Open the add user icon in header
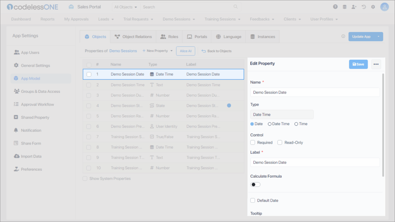The width and height of the screenshot is (395, 222). click(354, 7)
